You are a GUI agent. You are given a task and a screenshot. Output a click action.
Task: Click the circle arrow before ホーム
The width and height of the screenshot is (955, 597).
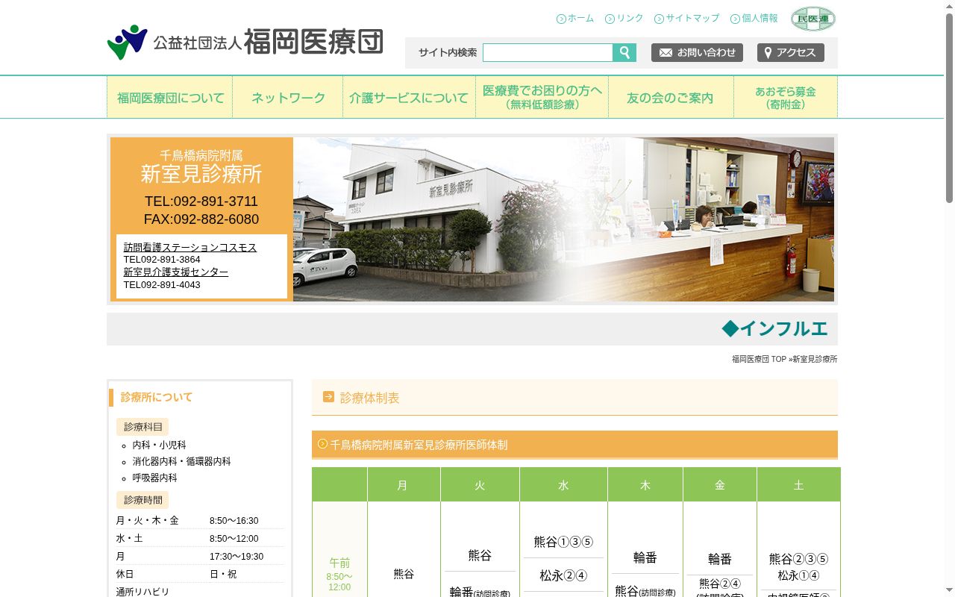561,19
